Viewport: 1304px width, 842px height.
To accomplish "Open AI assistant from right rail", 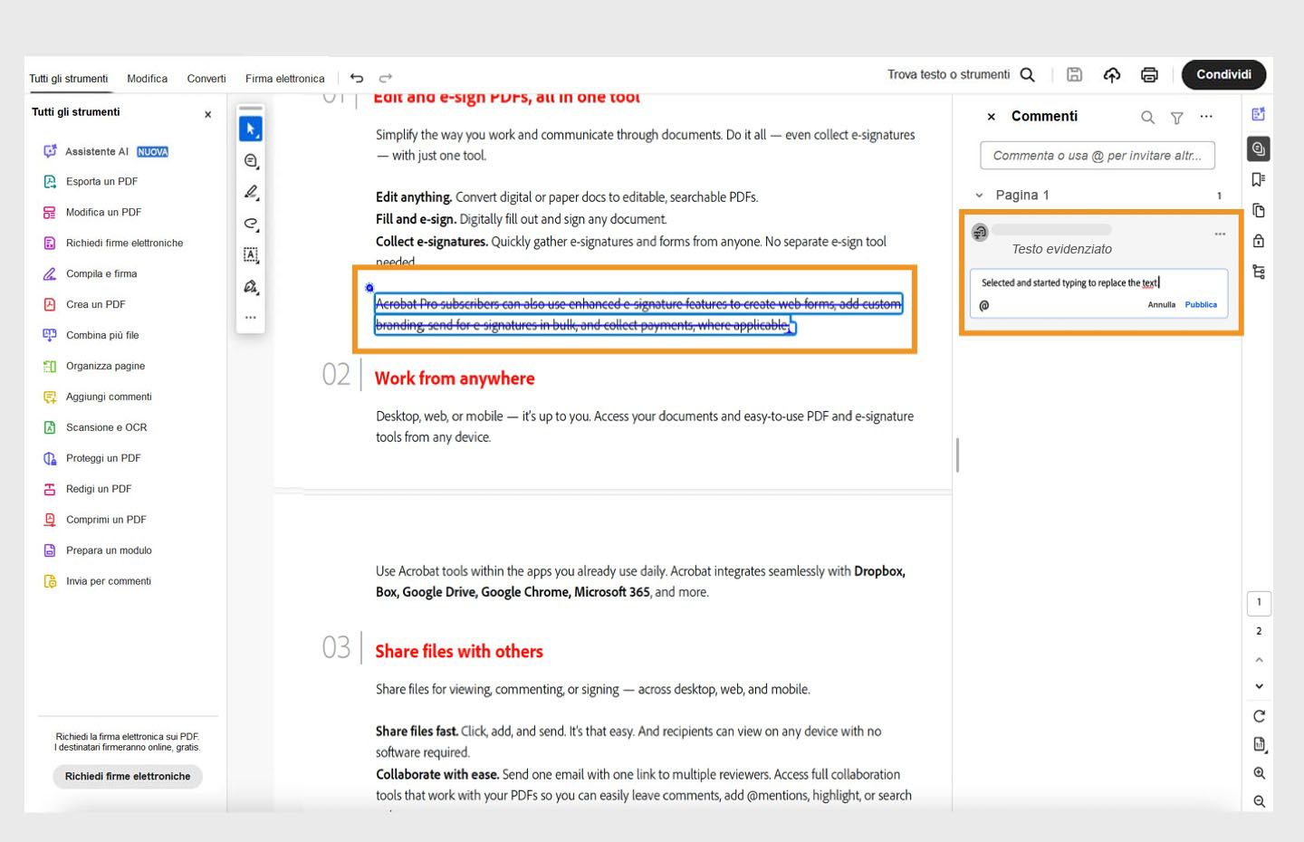I will pyautogui.click(x=1259, y=114).
